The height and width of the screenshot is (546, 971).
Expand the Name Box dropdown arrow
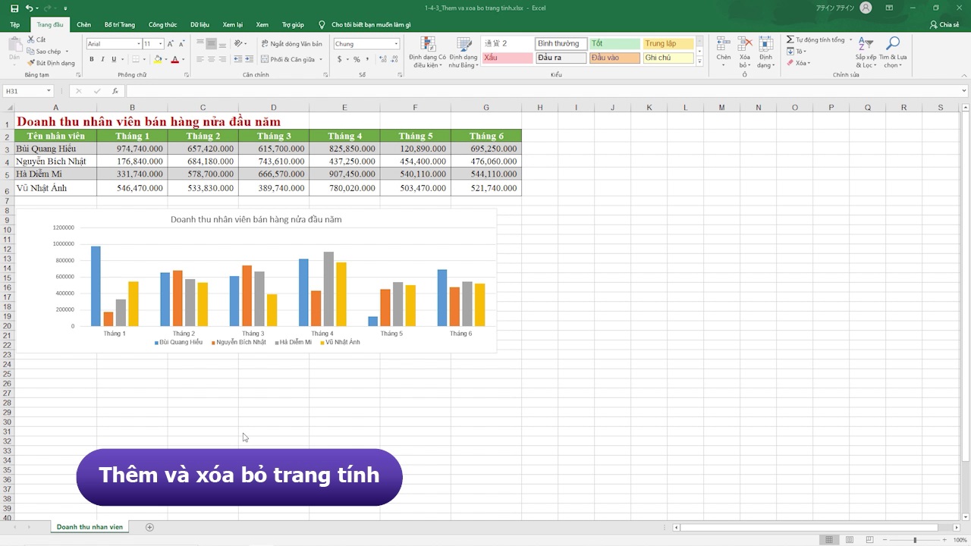49,91
